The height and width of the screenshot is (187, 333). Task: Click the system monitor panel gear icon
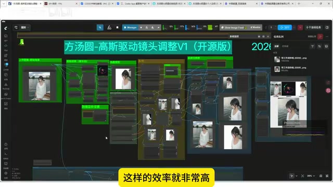(259, 37)
